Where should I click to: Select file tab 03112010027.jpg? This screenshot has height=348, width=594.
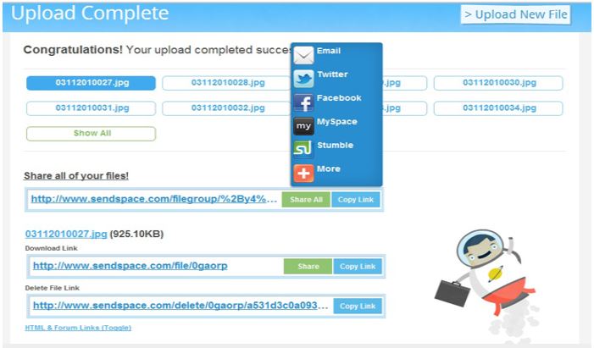coord(91,83)
